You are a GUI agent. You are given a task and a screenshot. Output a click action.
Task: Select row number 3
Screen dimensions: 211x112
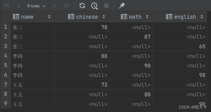(x=5, y=46)
